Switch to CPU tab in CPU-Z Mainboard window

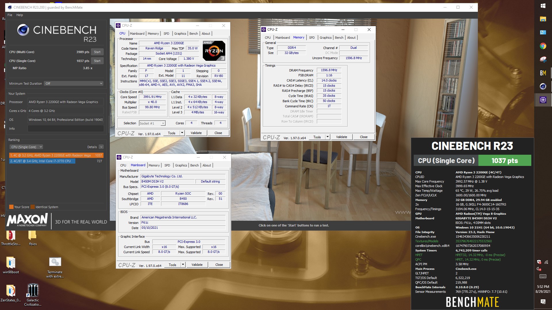click(123, 165)
